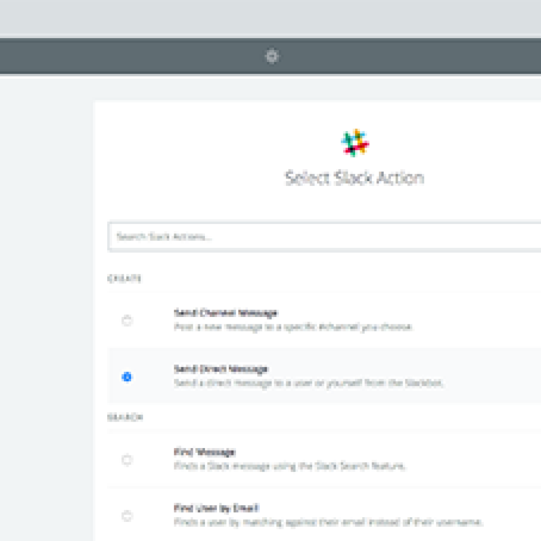
Task: Click the Select Slack Action heading
Action: [x=355, y=179]
